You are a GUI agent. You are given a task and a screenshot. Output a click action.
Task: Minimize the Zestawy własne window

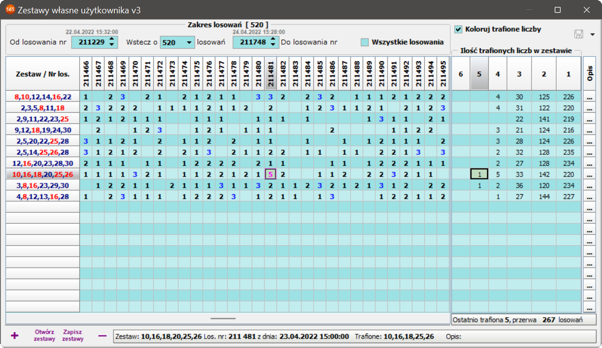coord(530,9)
